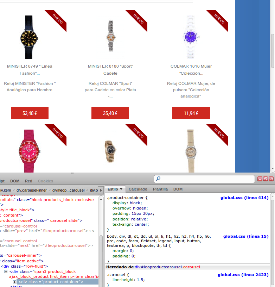
Task: Collapse the span3 product_block div node
Action: click(x=6, y=272)
